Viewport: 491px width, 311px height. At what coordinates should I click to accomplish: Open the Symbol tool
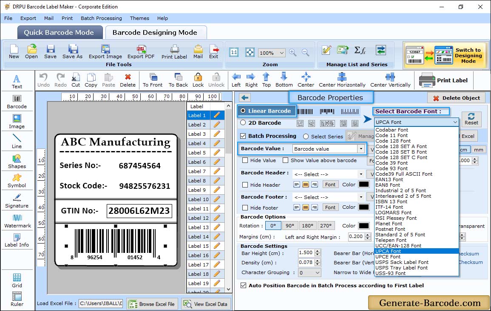(x=17, y=181)
